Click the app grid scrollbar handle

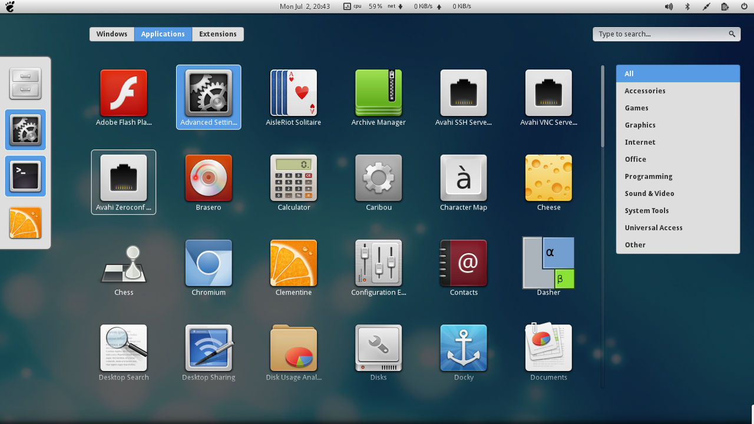tap(603, 106)
